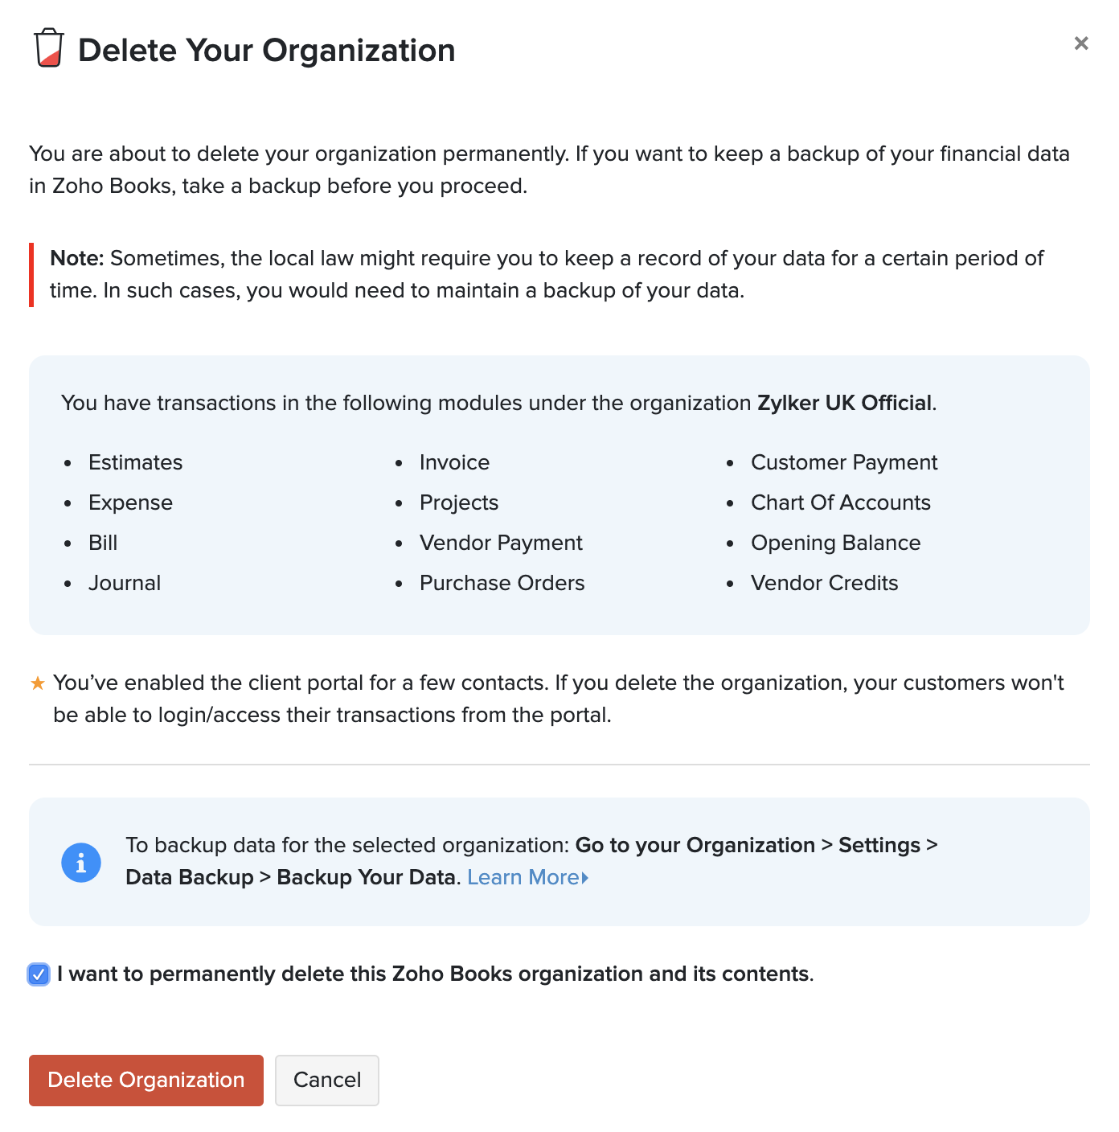Select the Invoice list item
Screen dimensions: 1119x1132
coord(454,462)
